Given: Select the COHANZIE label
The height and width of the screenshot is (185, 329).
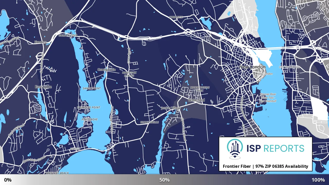Looking at the screenshot, I should tap(176, 17).
